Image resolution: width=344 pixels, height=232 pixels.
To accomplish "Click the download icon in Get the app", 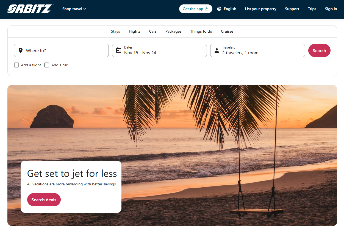I will coord(207,9).
